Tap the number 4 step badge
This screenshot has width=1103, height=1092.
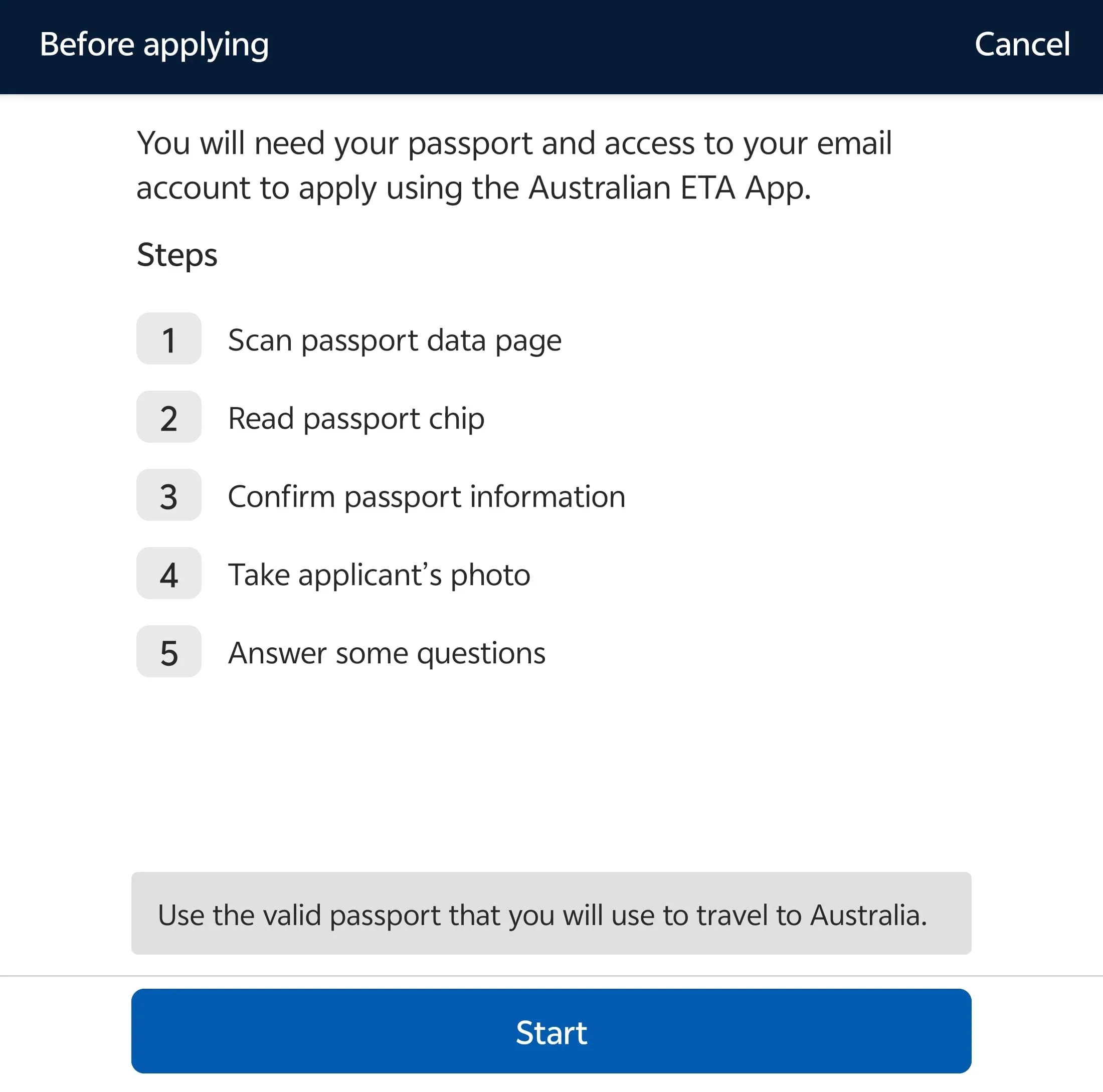click(x=168, y=573)
